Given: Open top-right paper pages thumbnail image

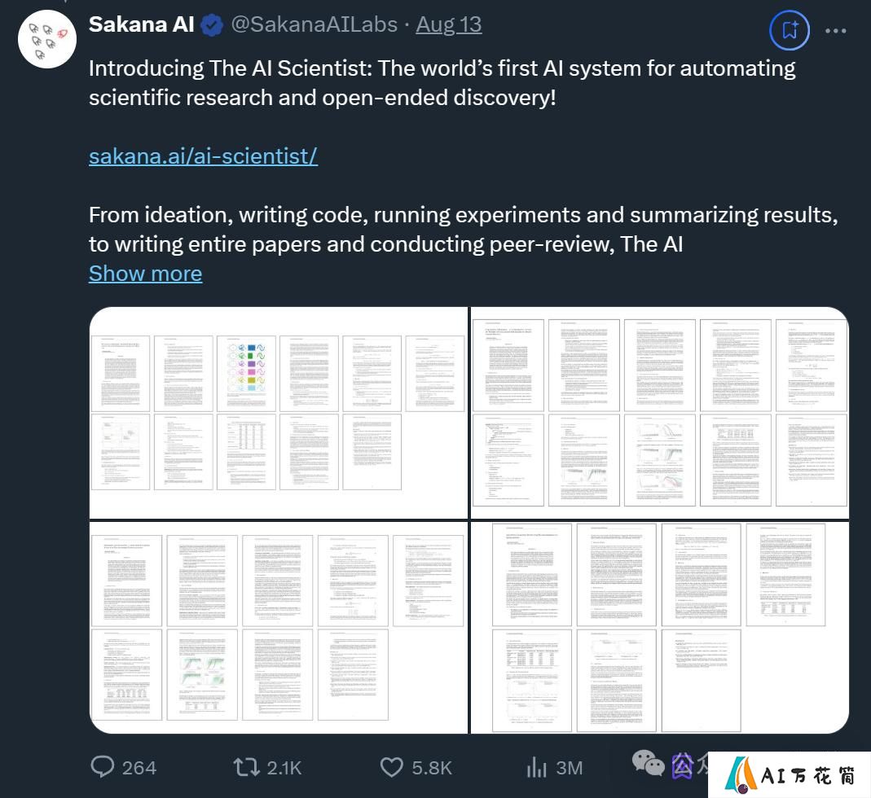Looking at the screenshot, I should [x=660, y=413].
